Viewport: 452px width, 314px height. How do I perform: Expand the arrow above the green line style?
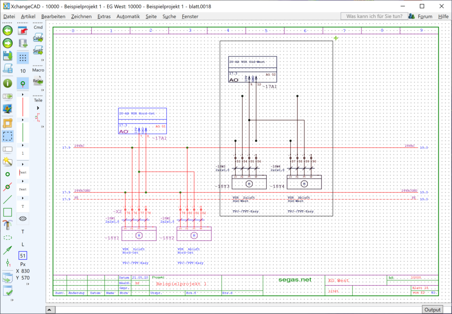pos(23,120)
